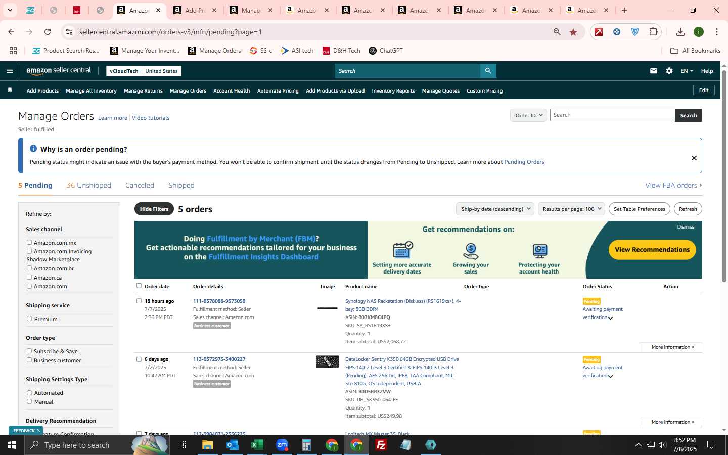Click the View Recommendations button

point(652,250)
